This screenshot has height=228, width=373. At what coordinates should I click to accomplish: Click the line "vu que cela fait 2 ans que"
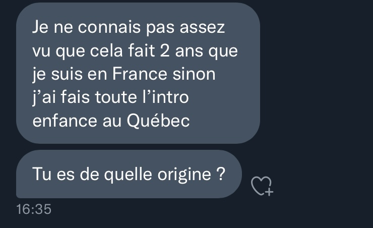(x=135, y=51)
